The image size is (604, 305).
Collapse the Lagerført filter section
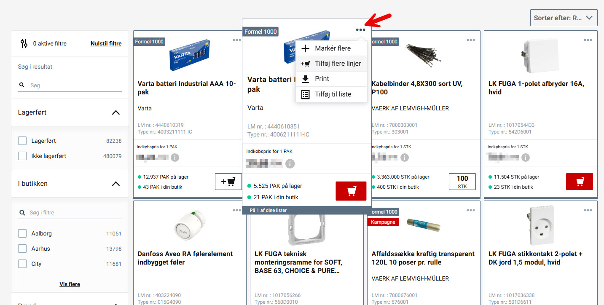click(x=115, y=112)
